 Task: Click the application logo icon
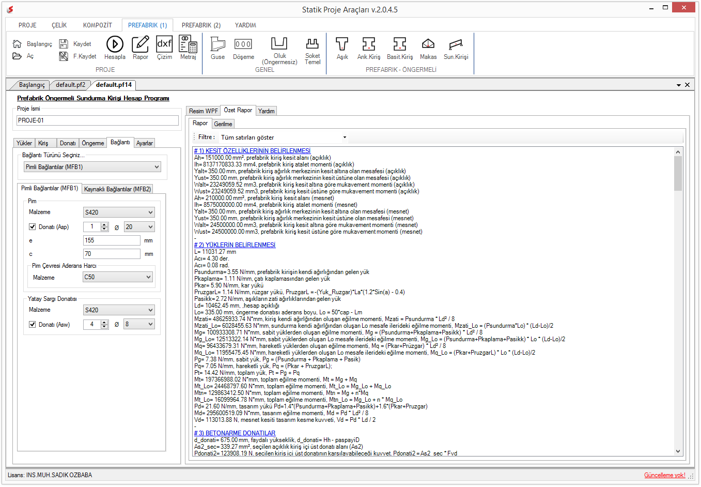[x=10, y=9]
